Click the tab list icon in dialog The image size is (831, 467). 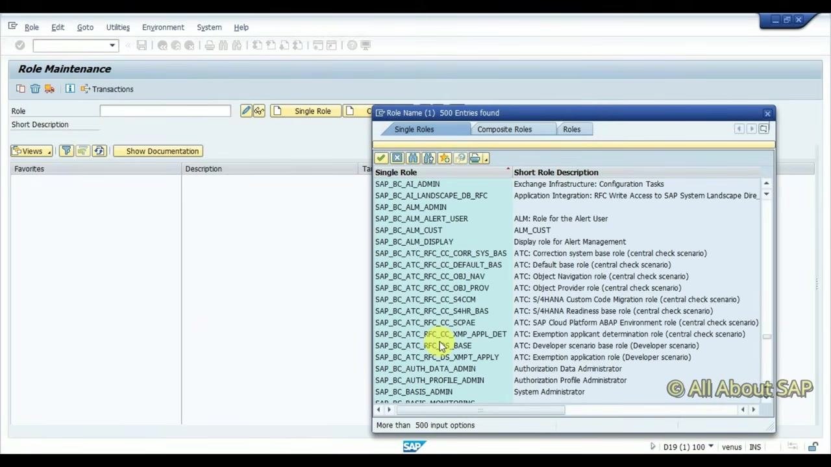click(763, 129)
